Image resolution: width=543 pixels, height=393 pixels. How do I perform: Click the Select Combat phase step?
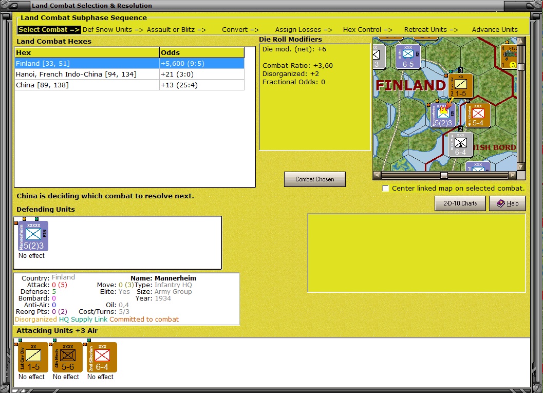(49, 30)
